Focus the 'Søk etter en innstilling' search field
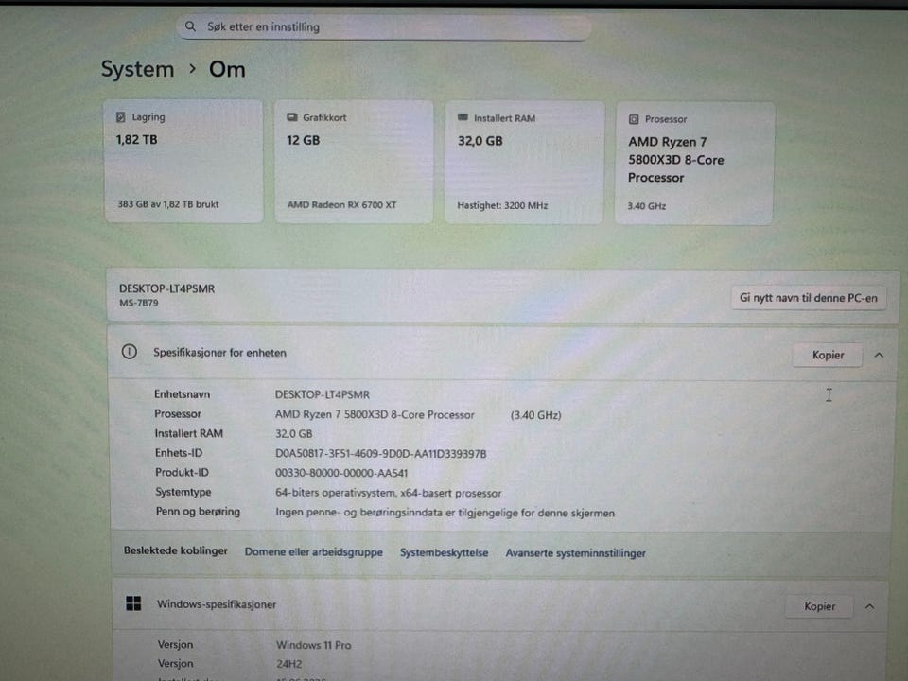The image size is (908, 681). [383, 26]
